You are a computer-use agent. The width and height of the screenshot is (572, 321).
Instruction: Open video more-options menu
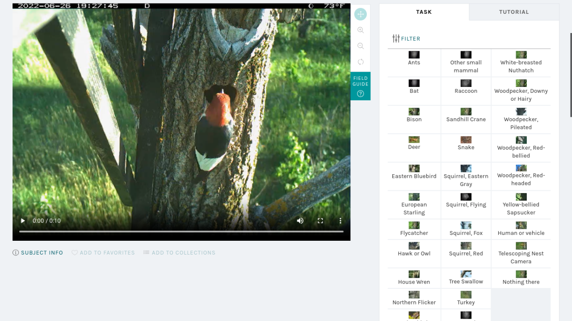pyautogui.click(x=341, y=221)
